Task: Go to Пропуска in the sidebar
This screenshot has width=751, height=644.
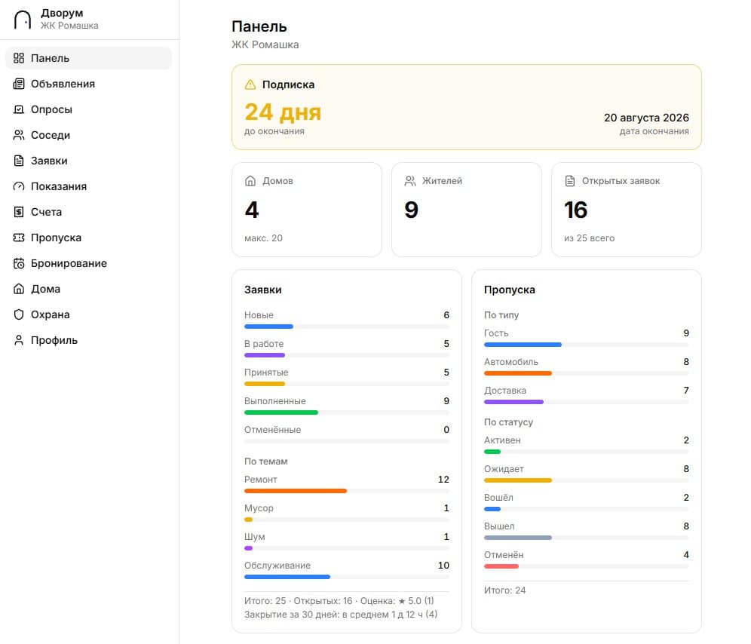Action: 89,238
